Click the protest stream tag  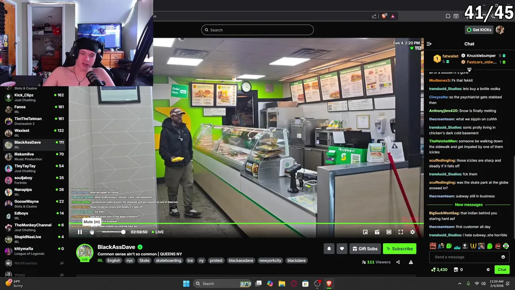(x=216, y=261)
